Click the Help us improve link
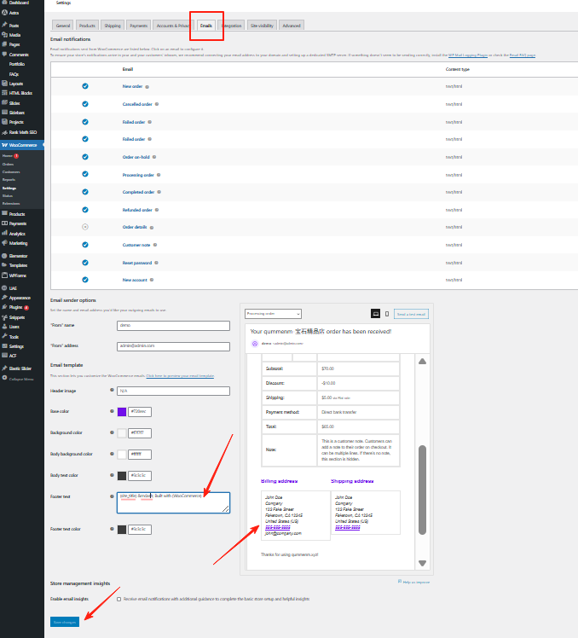 413,583
